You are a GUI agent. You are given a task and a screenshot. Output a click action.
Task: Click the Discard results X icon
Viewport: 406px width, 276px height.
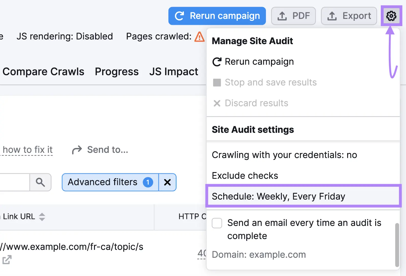(x=217, y=103)
